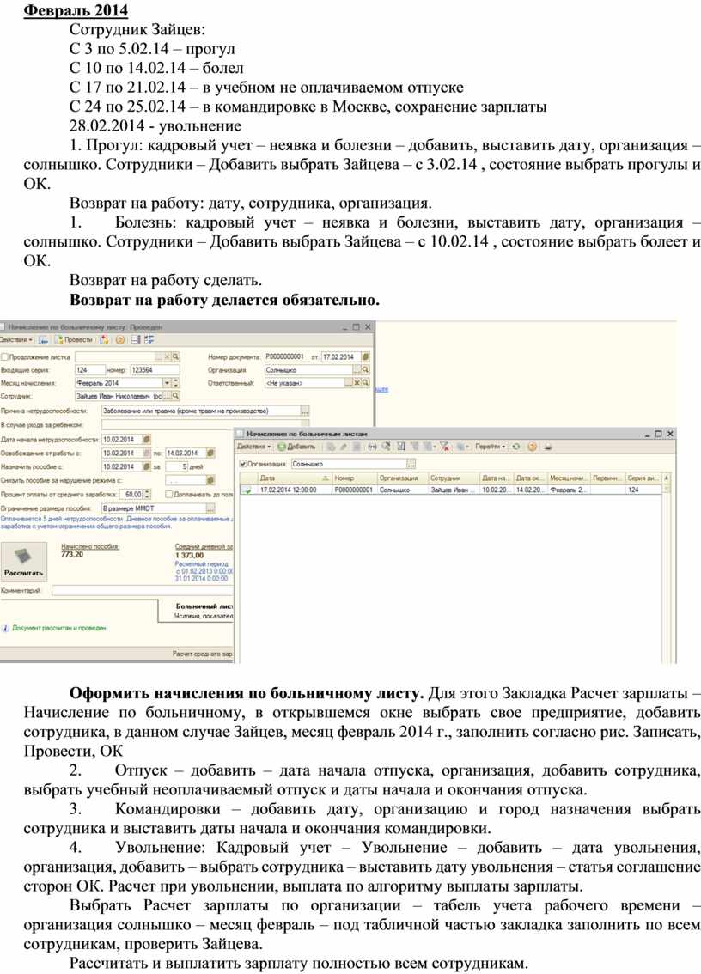Screen dimensions: 701x974
Task: Click the Средний дневной заработок link
Action: click(x=204, y=546)
